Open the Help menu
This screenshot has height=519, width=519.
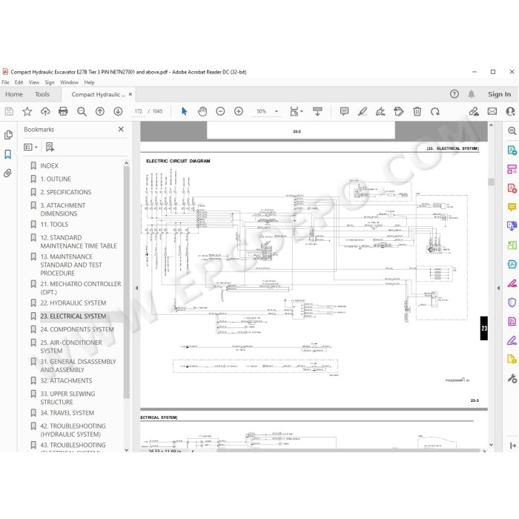click(89, 82)
